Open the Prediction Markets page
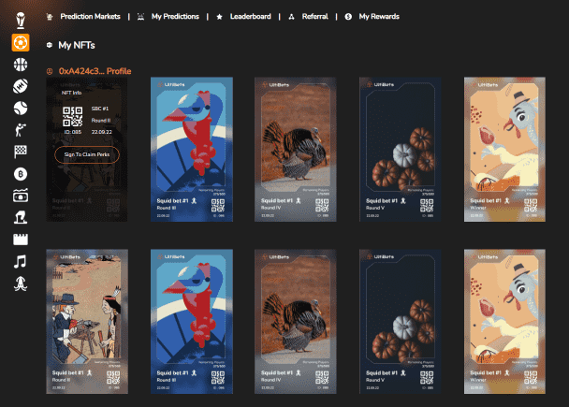Screen dimensions: 569x407 (91, 16)
